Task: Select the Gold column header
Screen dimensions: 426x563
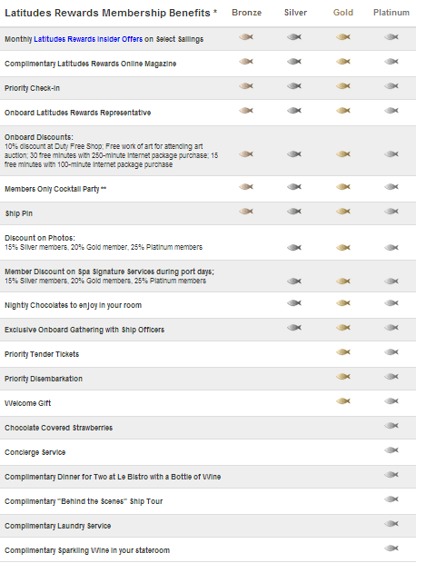Action: (x=343, y=13)
